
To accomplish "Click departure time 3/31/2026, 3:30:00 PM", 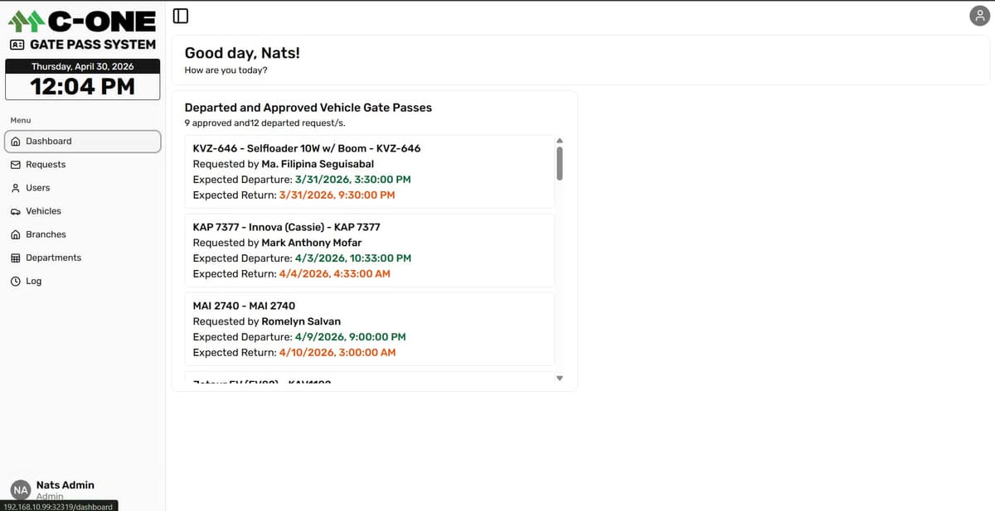I will coord(353,180).
